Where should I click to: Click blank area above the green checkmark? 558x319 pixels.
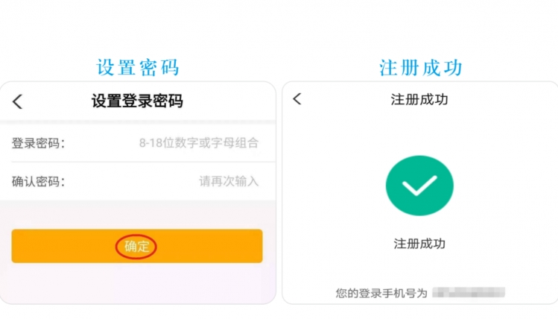coord(419,133)
